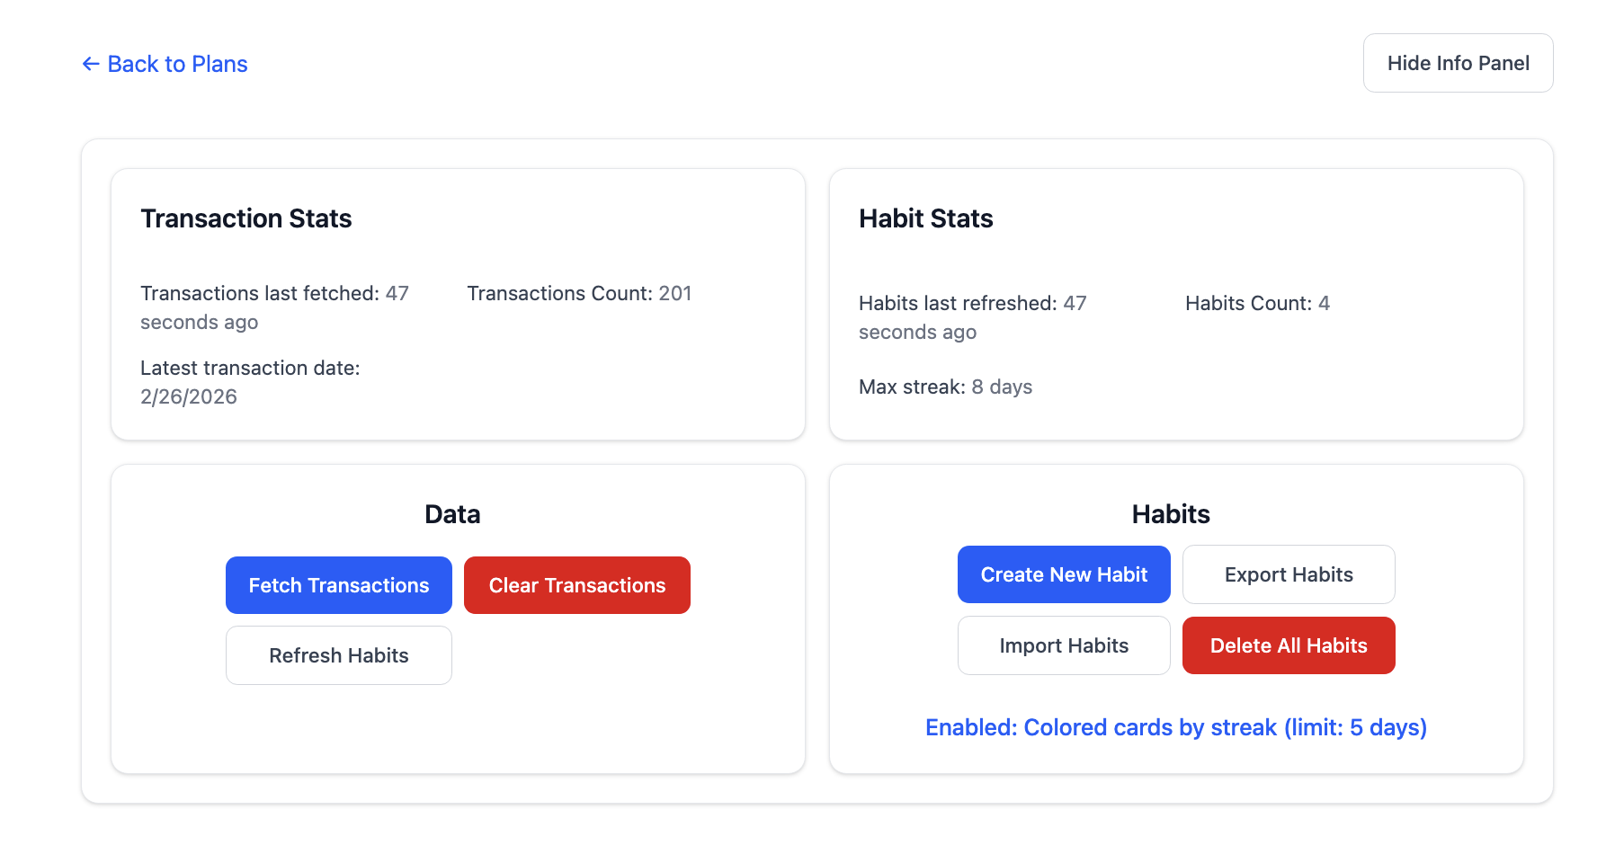Click the Max streak value
The image size is (1615, 845).
coord(1001,387)
